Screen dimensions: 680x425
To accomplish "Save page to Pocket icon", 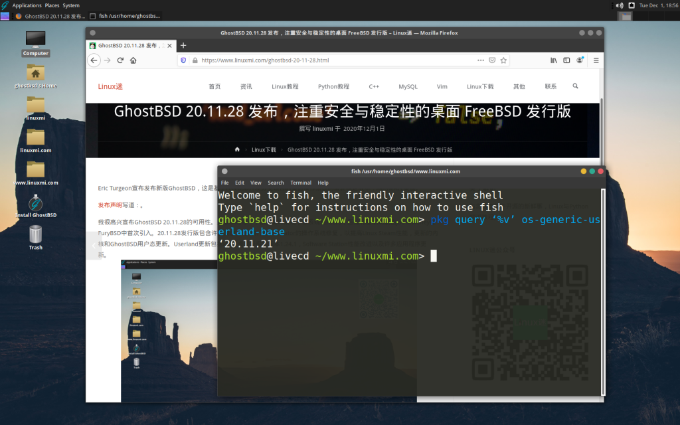I will [x=492, y=60].
